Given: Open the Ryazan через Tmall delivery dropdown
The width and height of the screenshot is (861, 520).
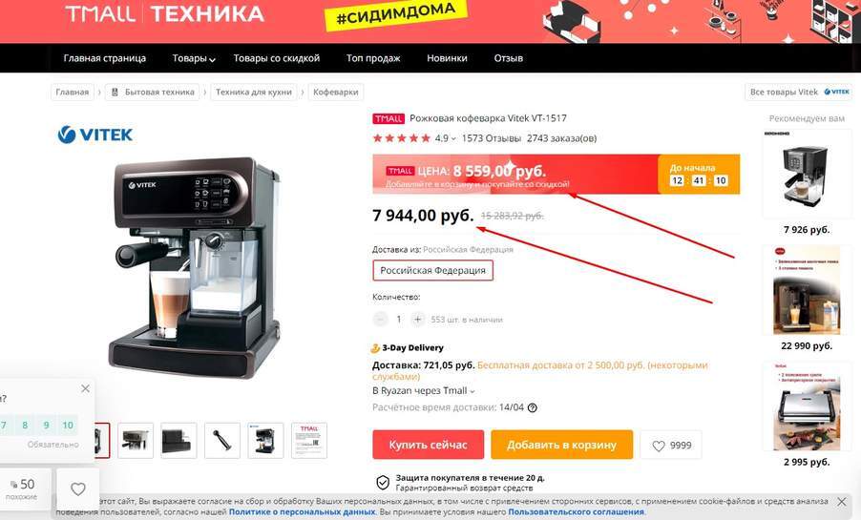Looking at the screenshot, I should pyautogui.click(x=424, y=391).
